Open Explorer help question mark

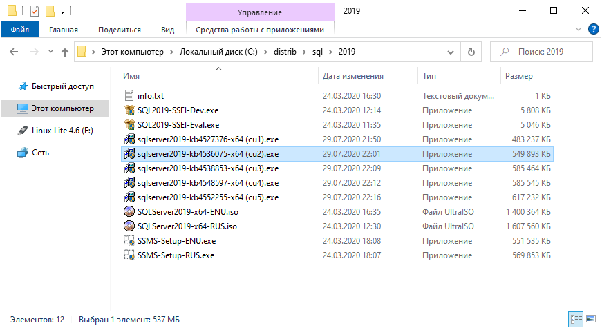pos(593,30)
